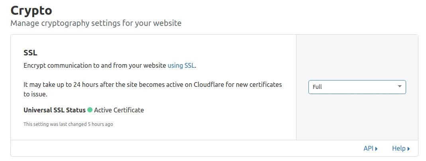Click the "Manage cryptography settings" subtitle
Image resolution: width=426 pixels, height=161 pixels.
point(72,23)
